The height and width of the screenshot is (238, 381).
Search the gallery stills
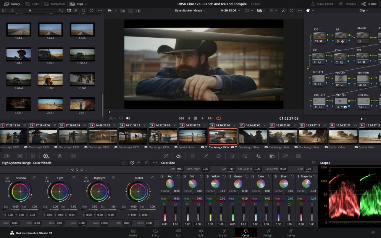[83, 10]
